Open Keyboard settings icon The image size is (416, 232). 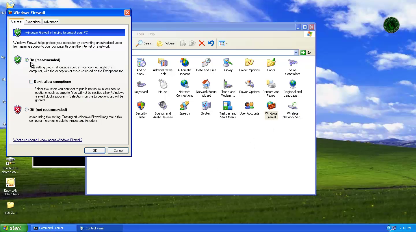tap(141, 87)
